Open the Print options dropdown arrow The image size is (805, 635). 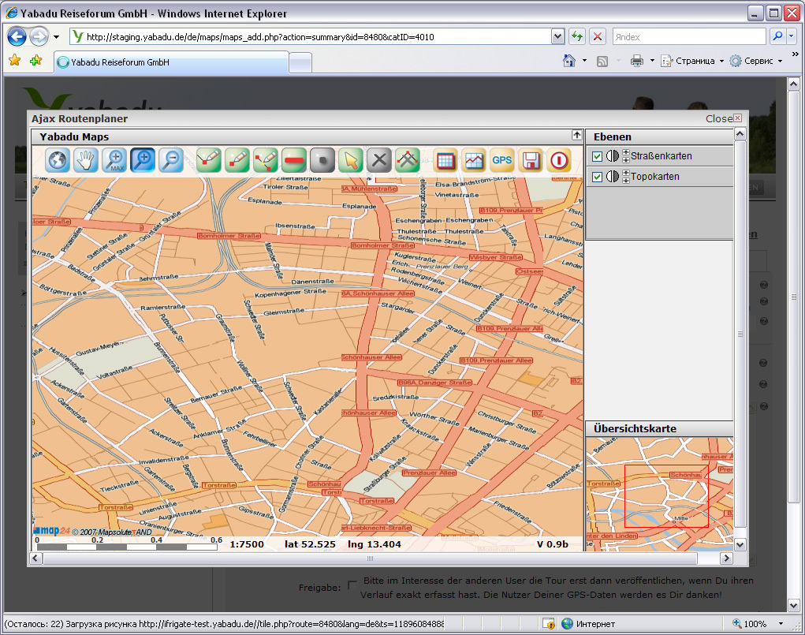click(652, 61)
